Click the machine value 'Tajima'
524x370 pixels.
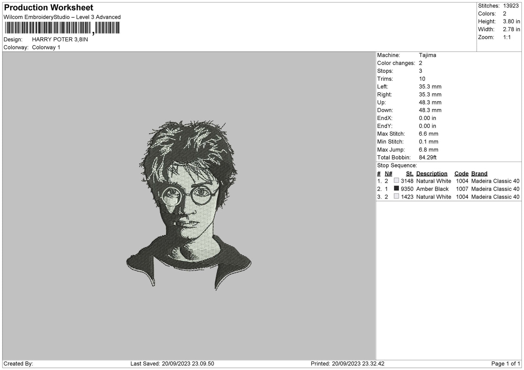(428, 55)
